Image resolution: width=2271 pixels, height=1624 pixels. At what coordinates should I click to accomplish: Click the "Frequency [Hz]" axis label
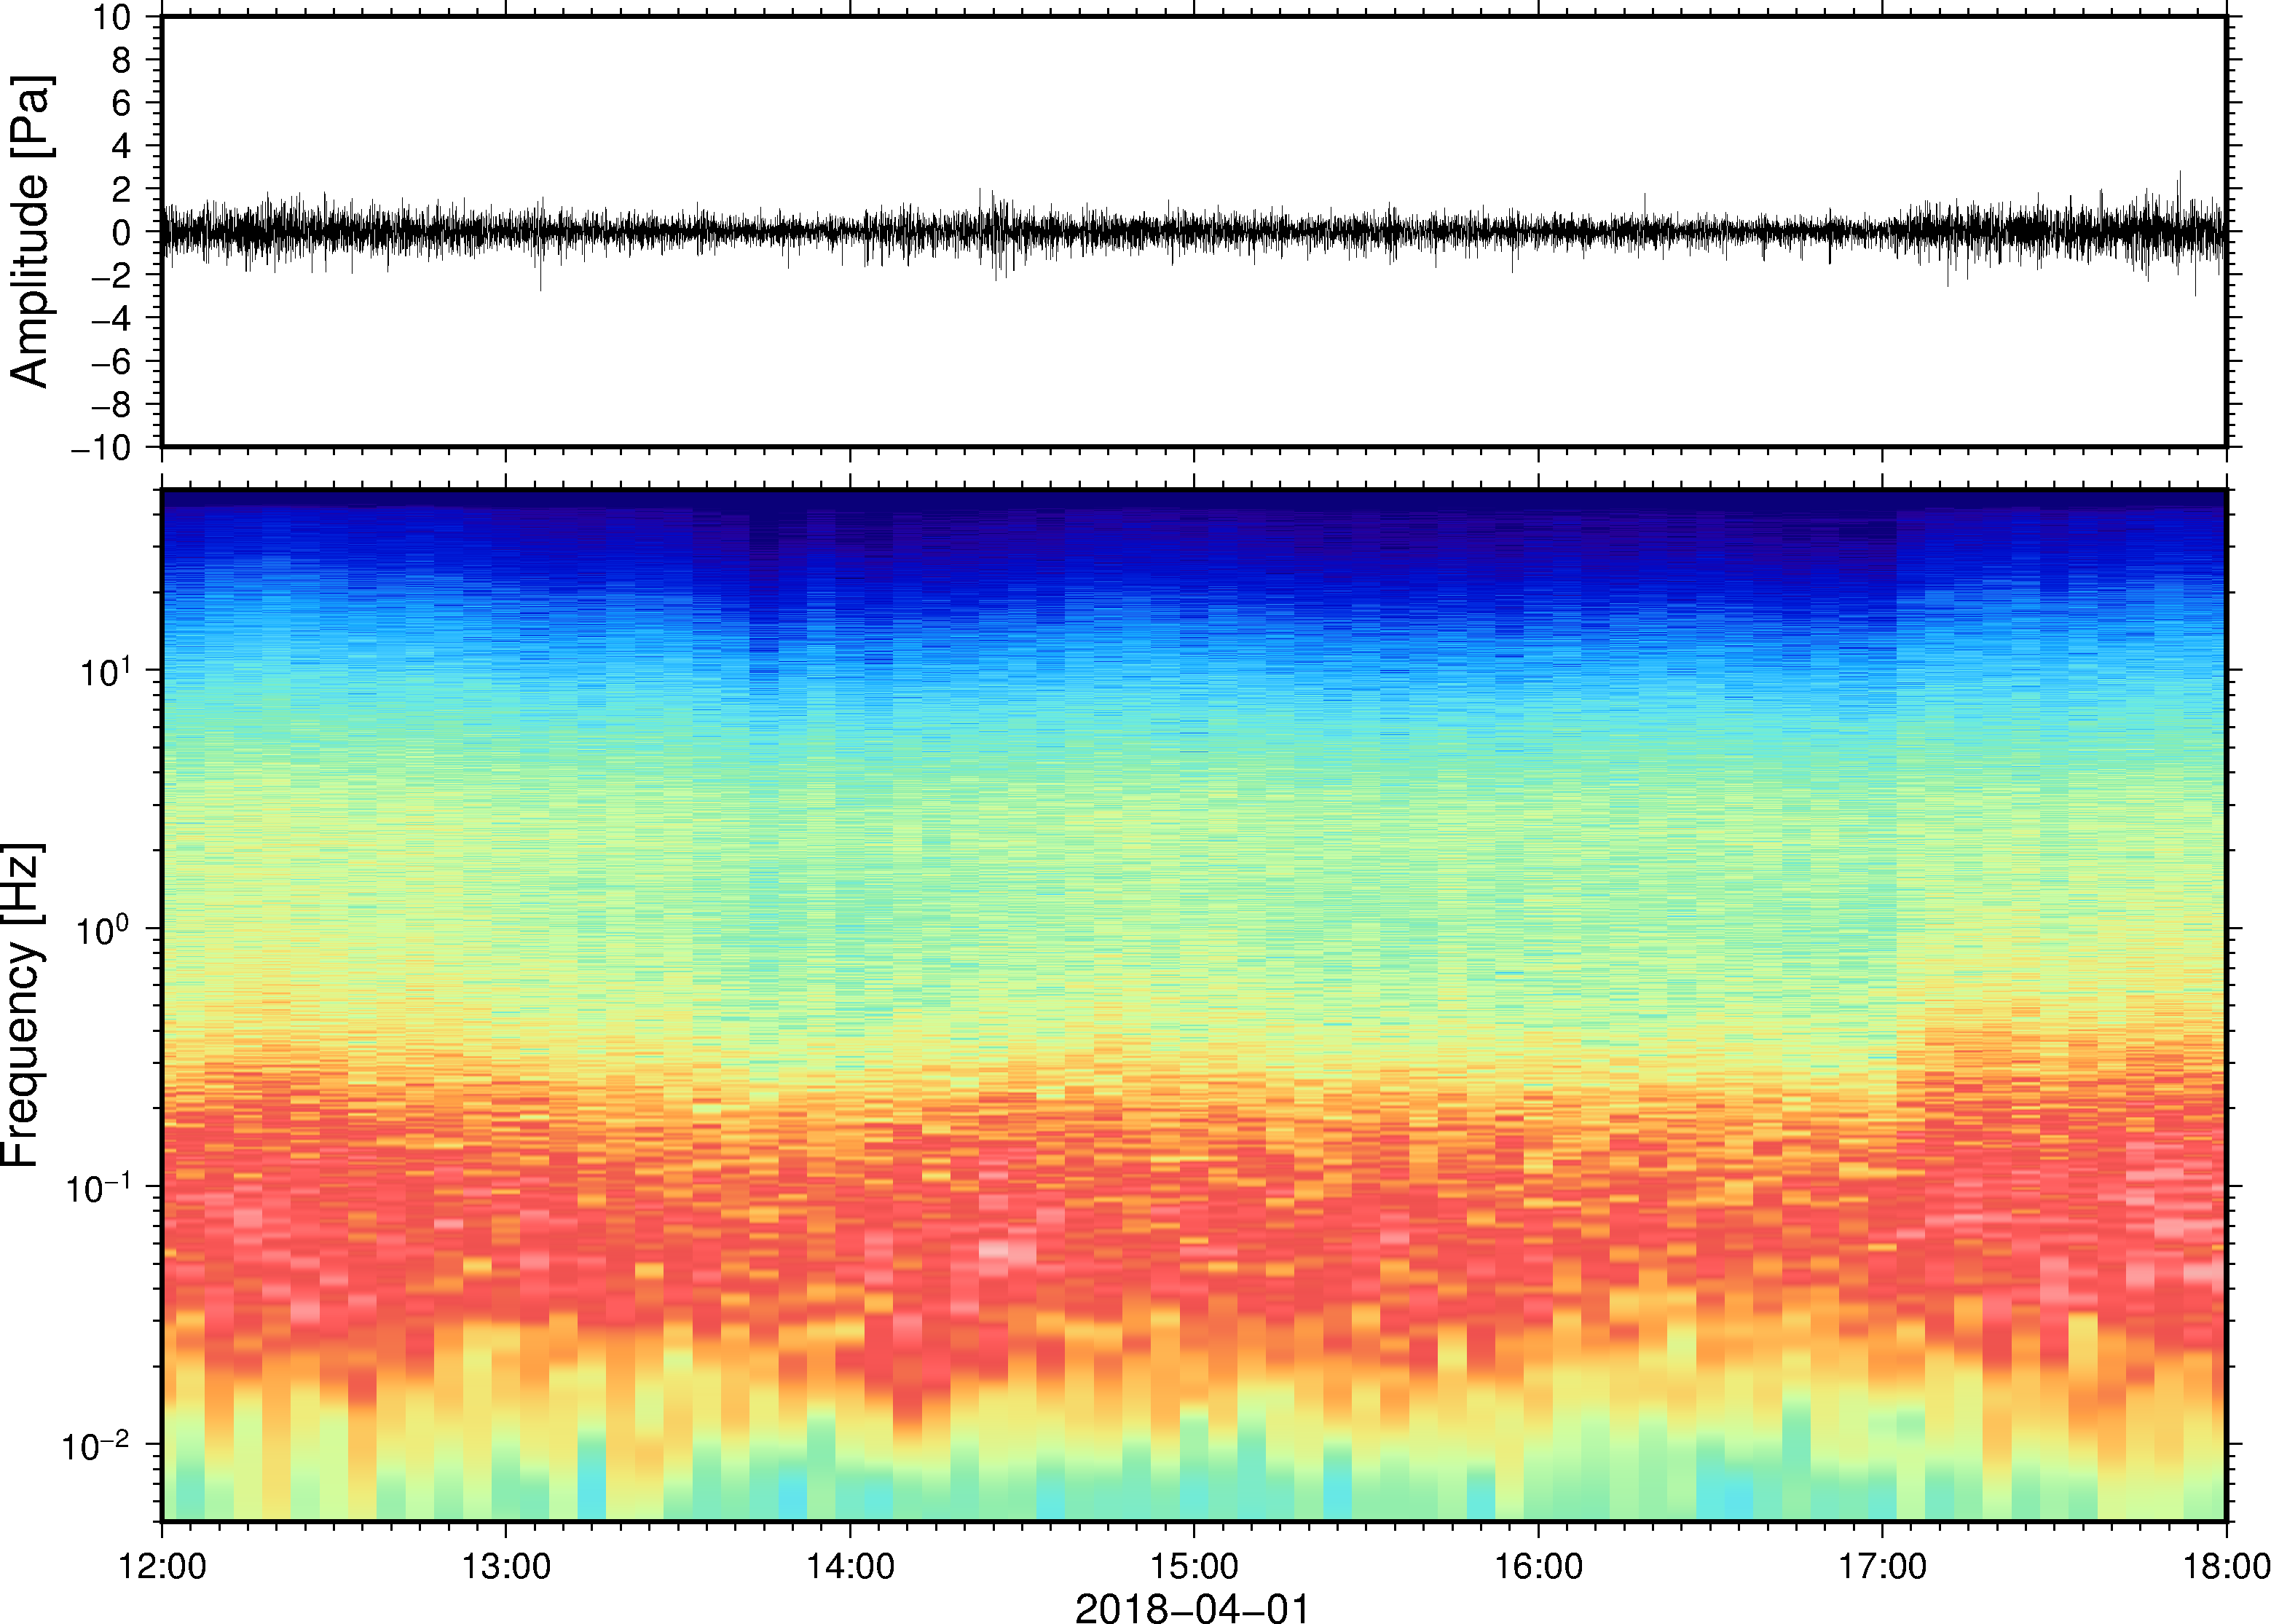[x=22, y=1005]
